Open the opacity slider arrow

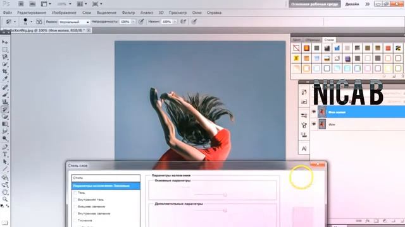[x=134, y=22]
